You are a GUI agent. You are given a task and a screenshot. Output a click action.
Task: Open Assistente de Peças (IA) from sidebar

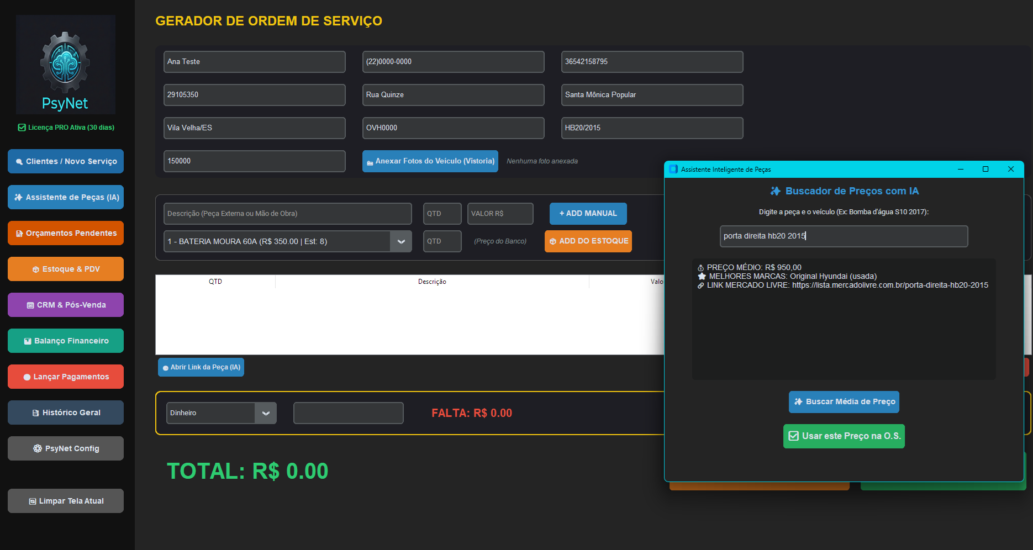[66, 197]
